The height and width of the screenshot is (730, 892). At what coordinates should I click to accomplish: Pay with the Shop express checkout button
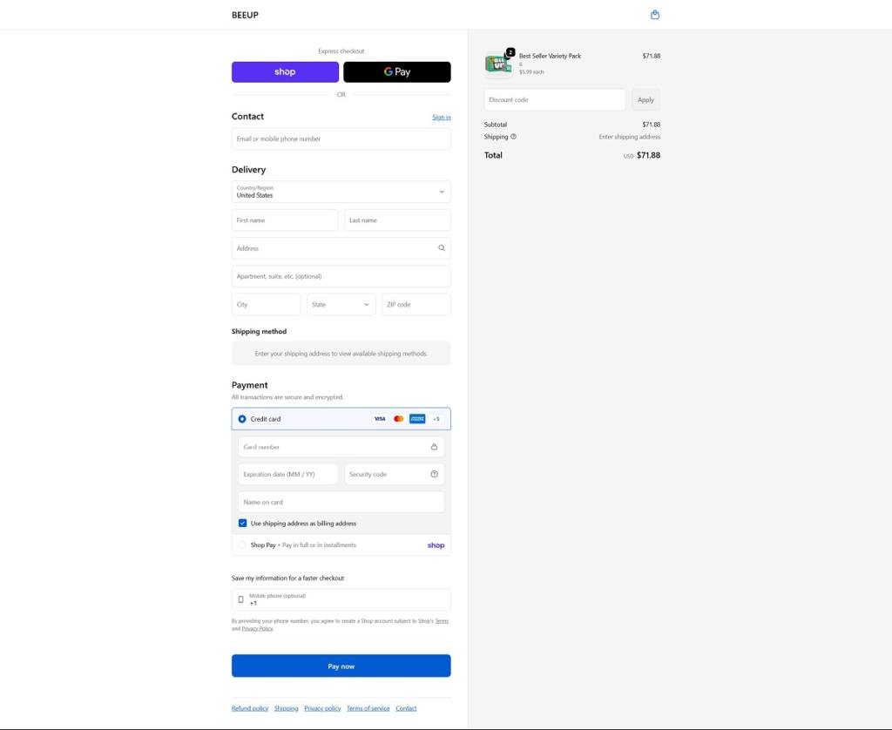click(x=285, y=72)
